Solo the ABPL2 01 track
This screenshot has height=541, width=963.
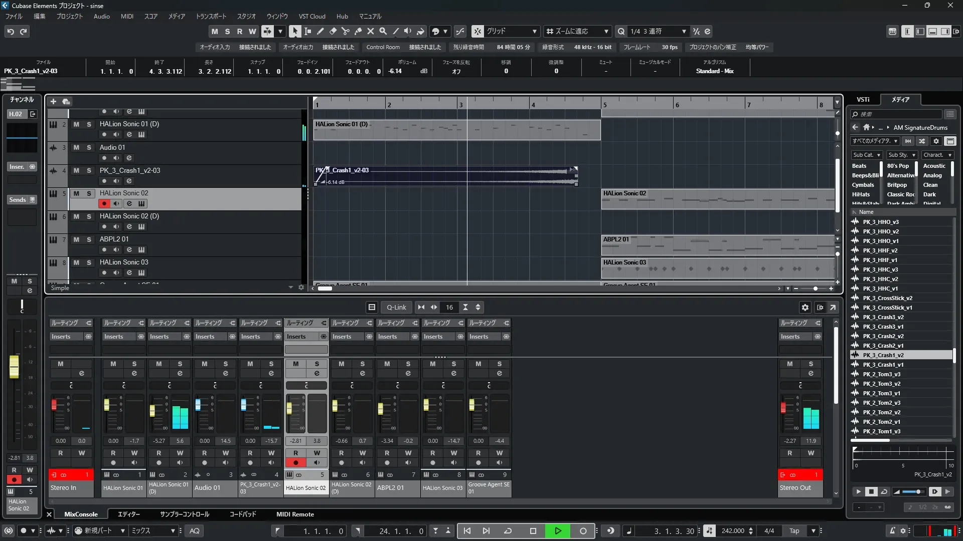pos(89,239)
